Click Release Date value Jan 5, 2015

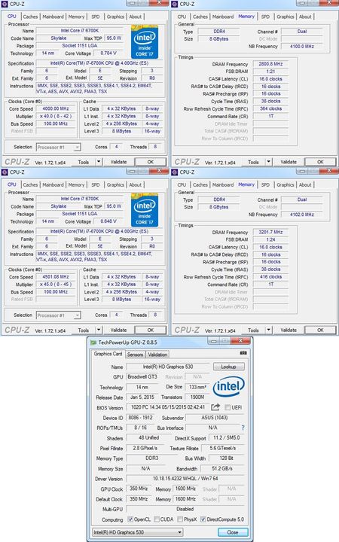(142, 397)
